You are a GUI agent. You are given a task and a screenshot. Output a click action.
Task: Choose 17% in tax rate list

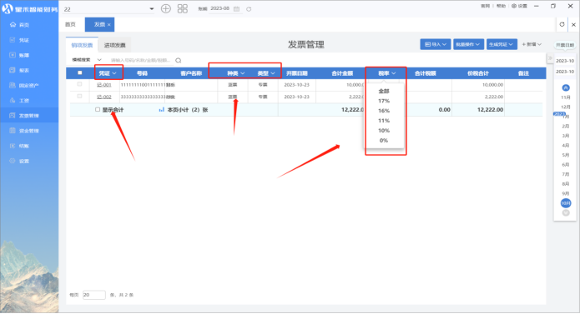(384, 101)
